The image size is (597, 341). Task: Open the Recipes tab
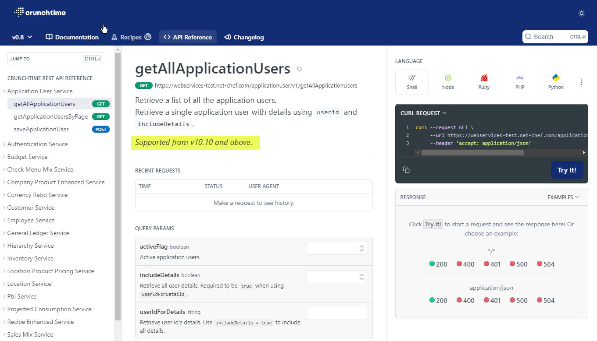(131, 37)
